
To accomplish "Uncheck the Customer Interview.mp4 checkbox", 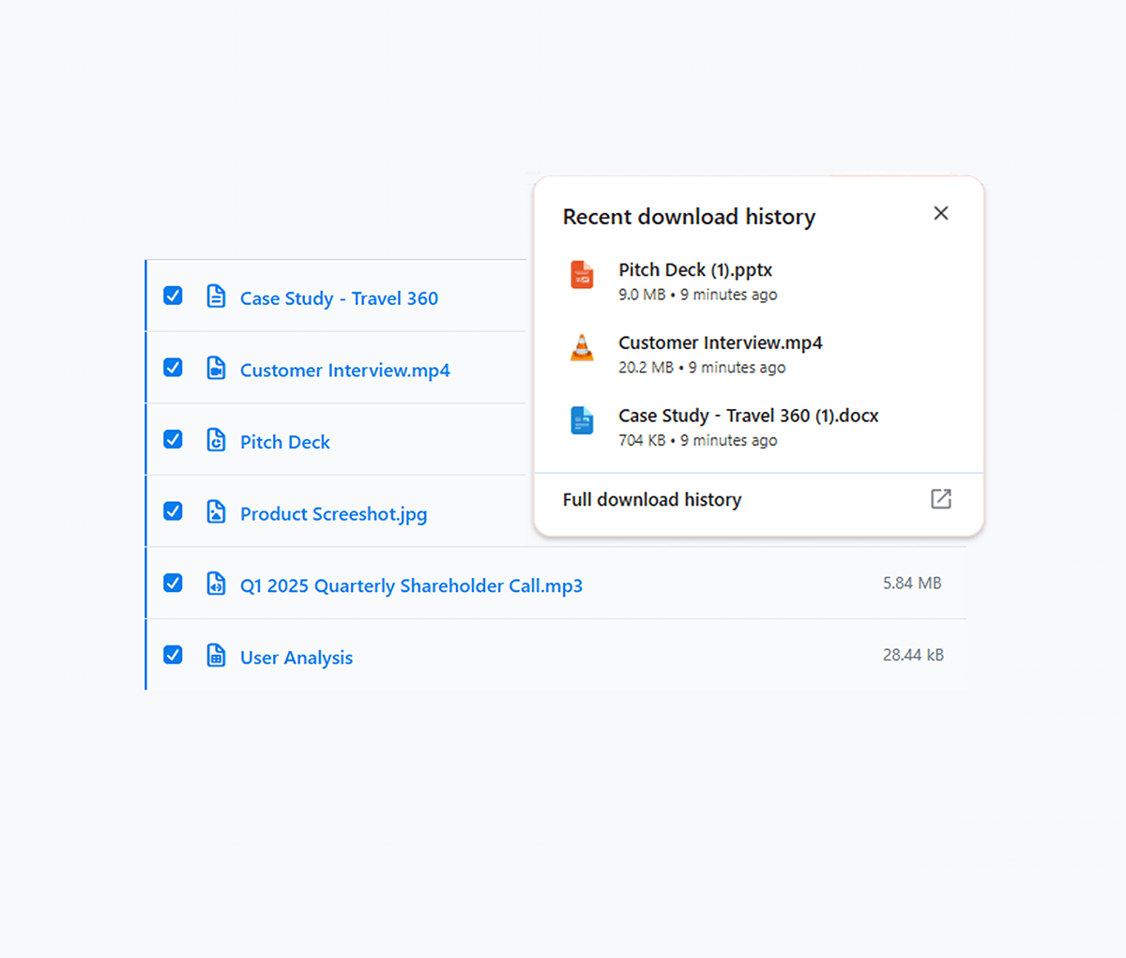I will (x=173, y=367).
